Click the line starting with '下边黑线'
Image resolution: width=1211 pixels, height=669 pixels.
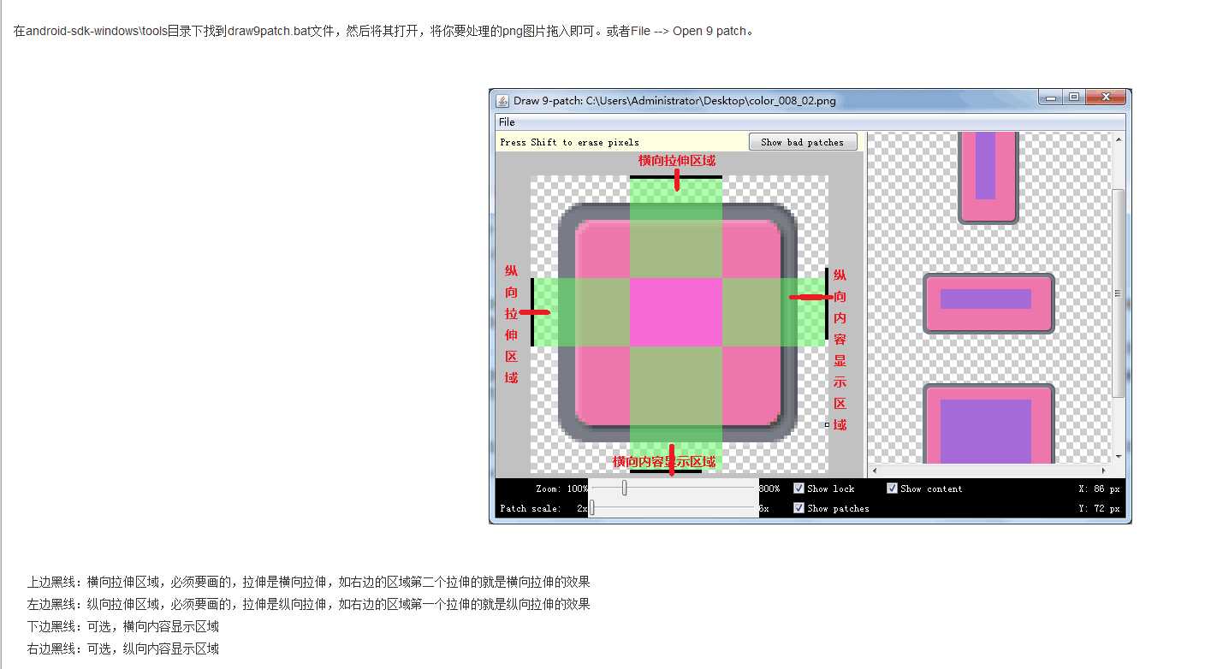[x=123, y=626]
